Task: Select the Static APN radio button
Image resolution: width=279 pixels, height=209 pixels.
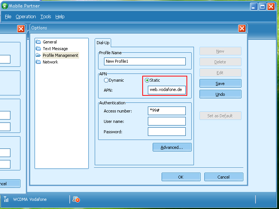Action: tap(147, 80)
